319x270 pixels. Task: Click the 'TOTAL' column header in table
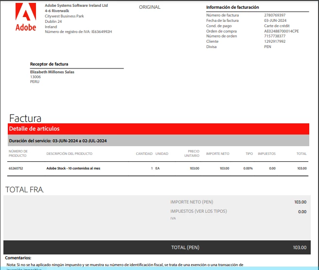(x=301, y=154)
